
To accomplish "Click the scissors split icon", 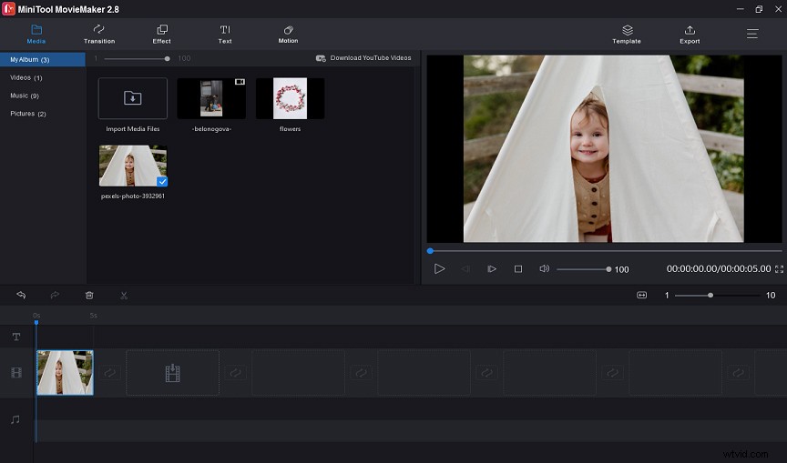I will (124, 296).
